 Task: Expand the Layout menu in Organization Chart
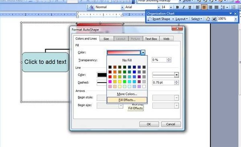coord(182,19)
